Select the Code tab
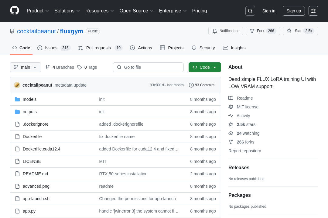 click(21, 48)
